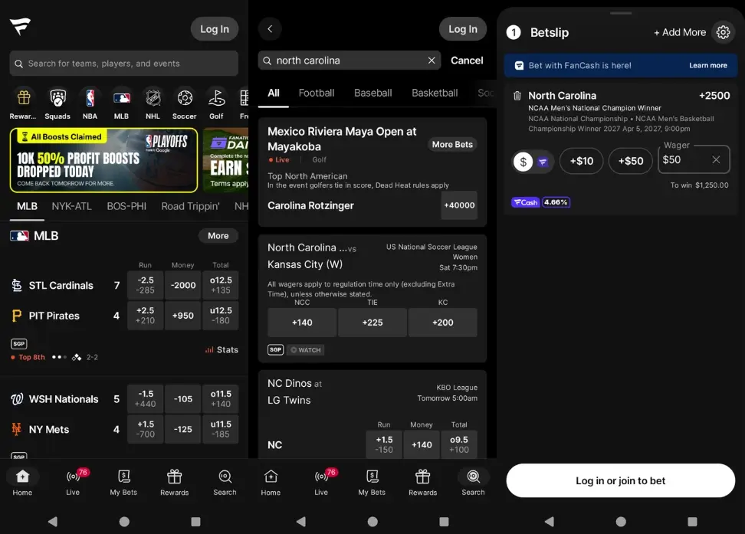
Task: Switch to Road Trippin' tab
Action: pos(191,206)
